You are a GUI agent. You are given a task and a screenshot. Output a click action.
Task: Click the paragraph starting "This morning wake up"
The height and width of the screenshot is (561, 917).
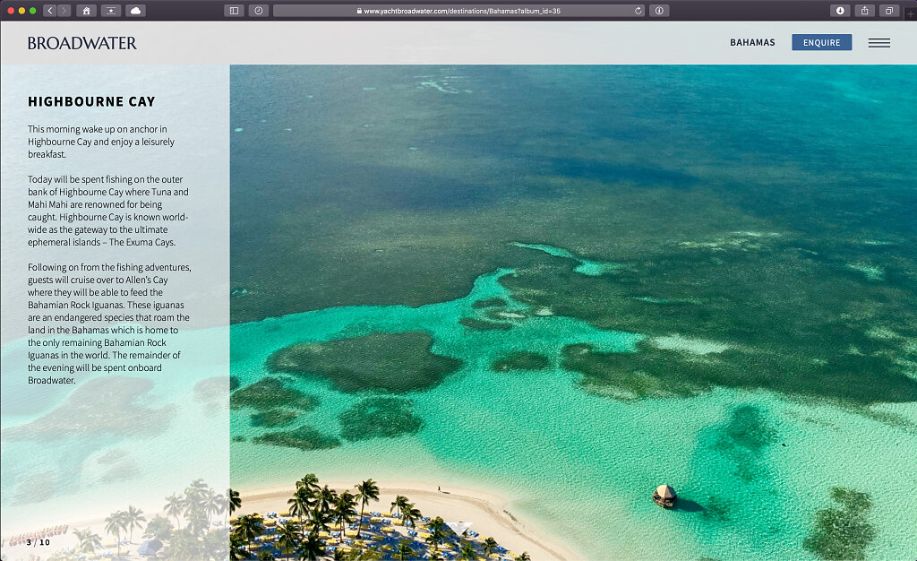(x=101, y=142)
